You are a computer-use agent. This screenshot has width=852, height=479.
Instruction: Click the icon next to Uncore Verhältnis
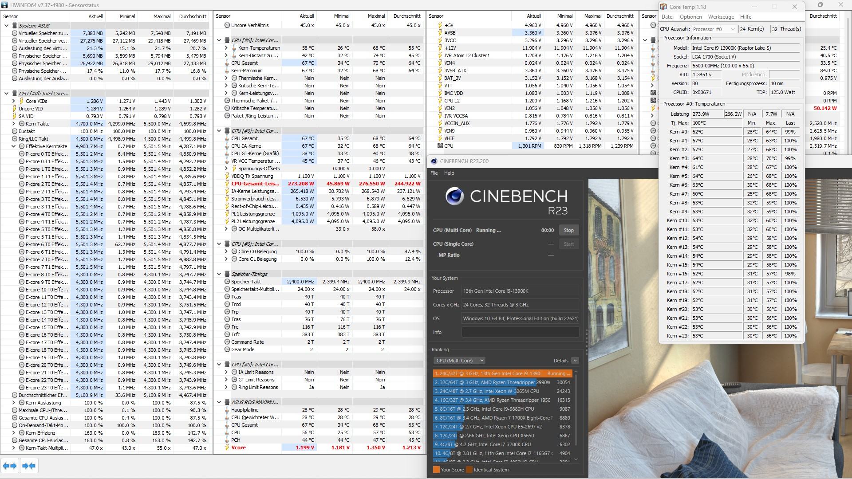pos(227,25)
